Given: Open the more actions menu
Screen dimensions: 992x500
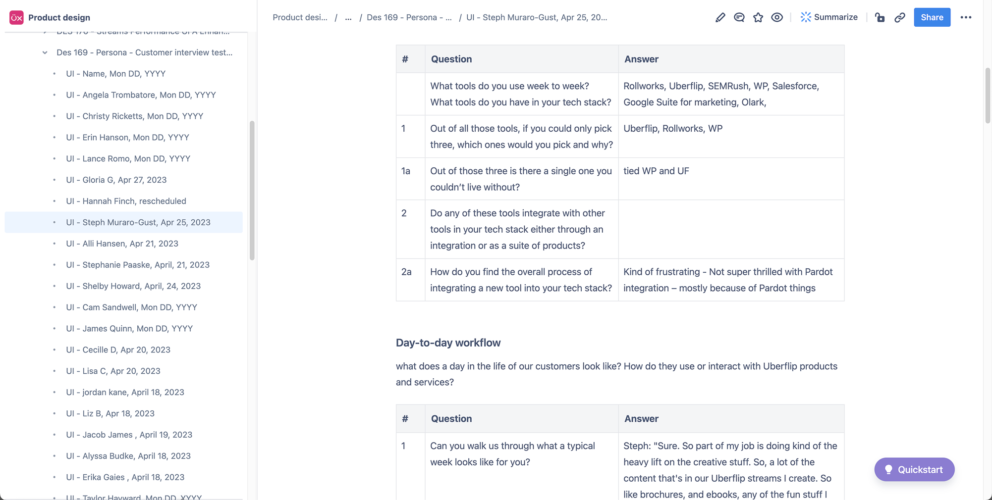Looking at the screenshot, I should pos(966,17).
